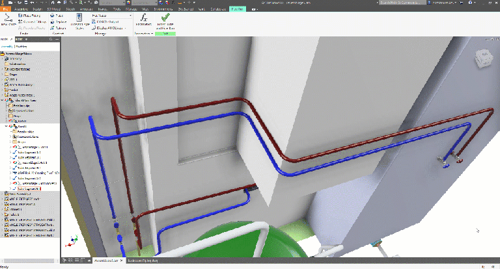Click the tile windows icon near document tabs
This screenshot has height=269, width=500.
point(71,261)
